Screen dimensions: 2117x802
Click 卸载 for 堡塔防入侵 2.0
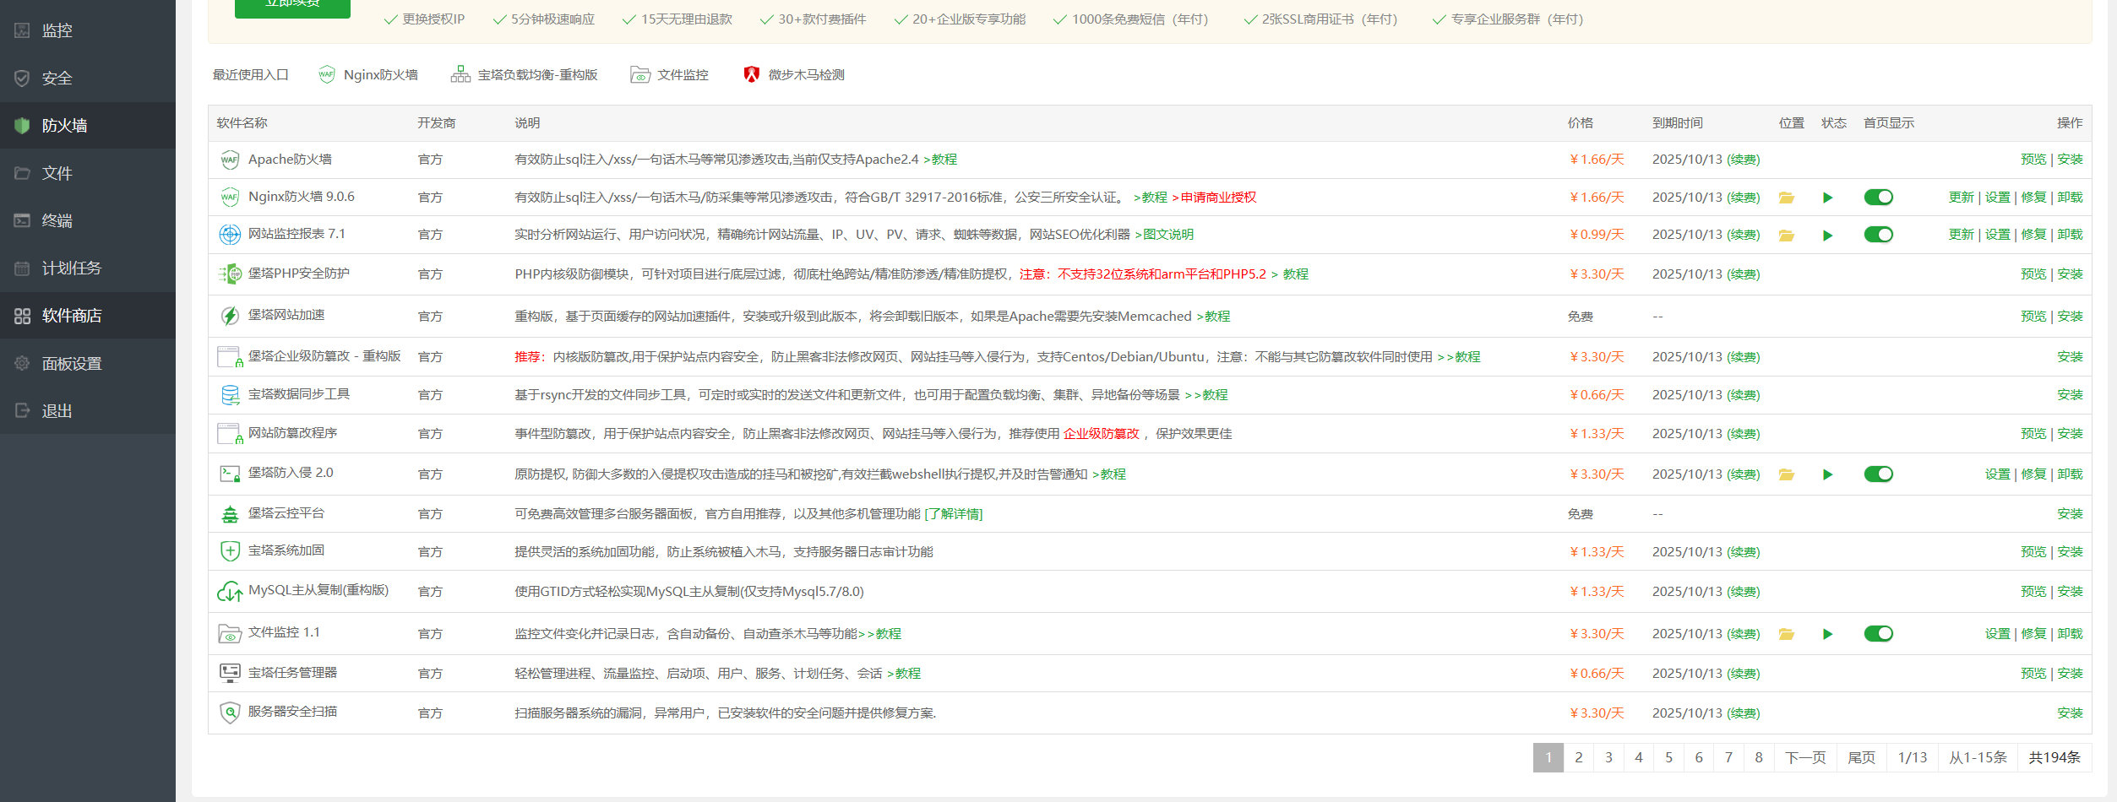(2070, 474)
